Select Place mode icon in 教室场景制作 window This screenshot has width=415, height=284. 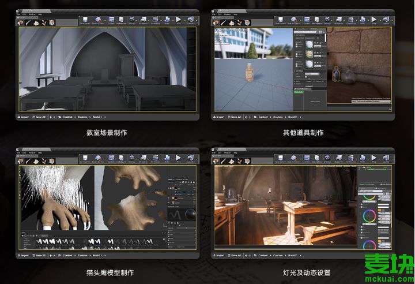click(x=20, y=23)
